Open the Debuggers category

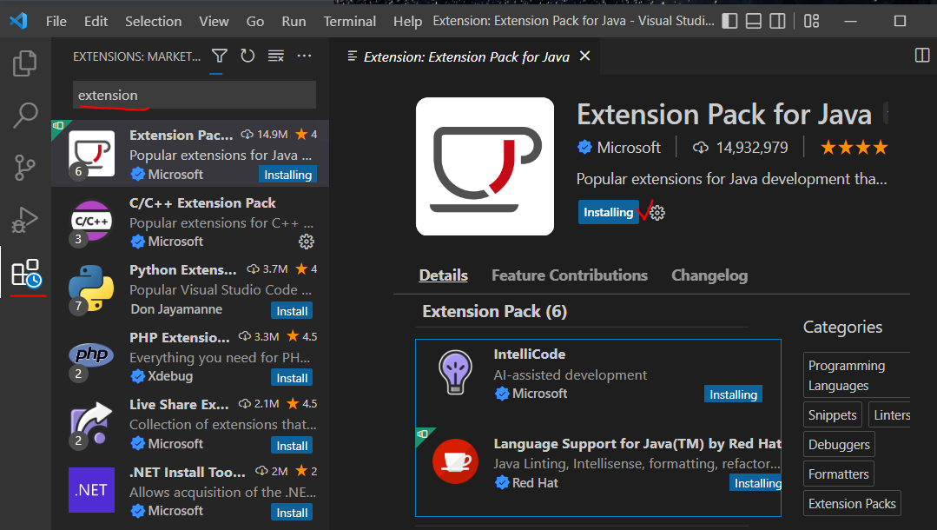click(839, 445)
